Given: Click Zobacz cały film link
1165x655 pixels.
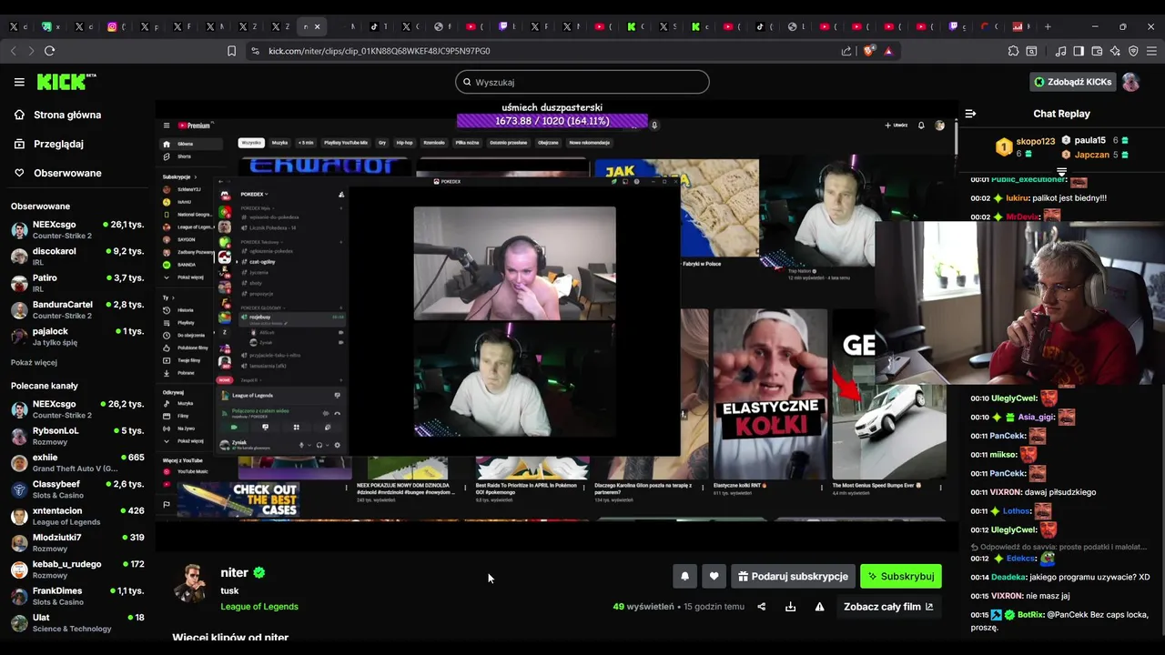Looking at the screenshot, I should tap(887, 607).
